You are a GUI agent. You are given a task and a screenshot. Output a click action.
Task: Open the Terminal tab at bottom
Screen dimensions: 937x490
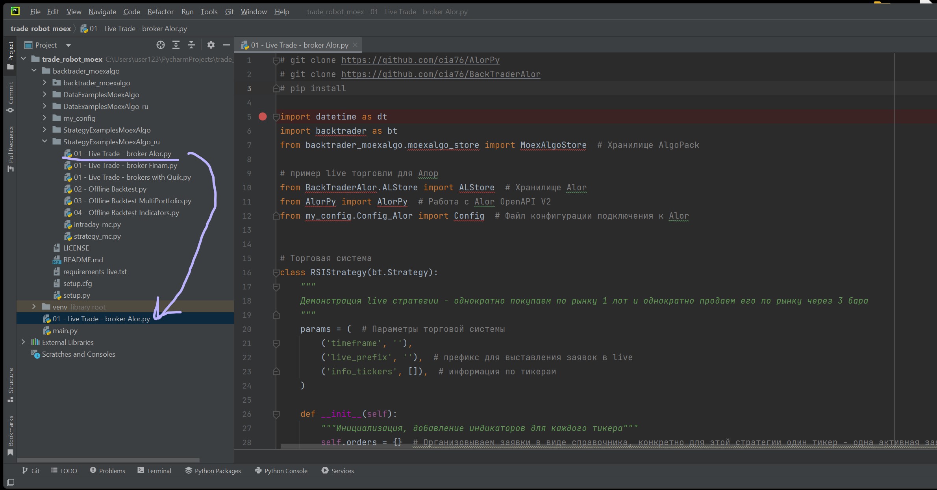tap(154, 471)
